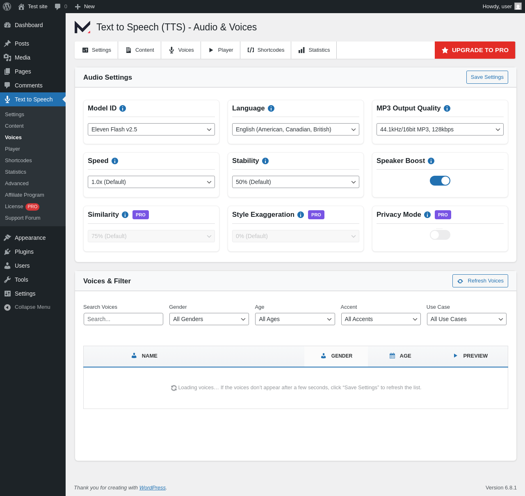Screen dimensions: 525x496
Task: Open the WordPress footer link
Action: tap(153, 488)
